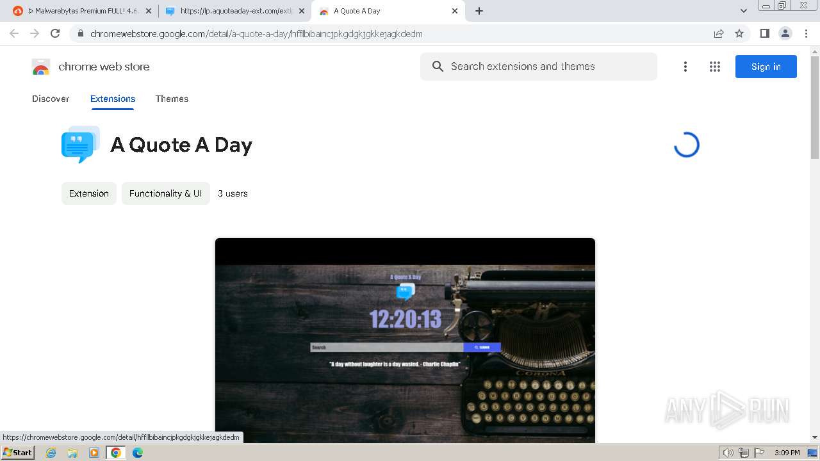Click the volume speaker tray icon
The height and width of the screenshot is (461, 820).
(x=728, y=453)
